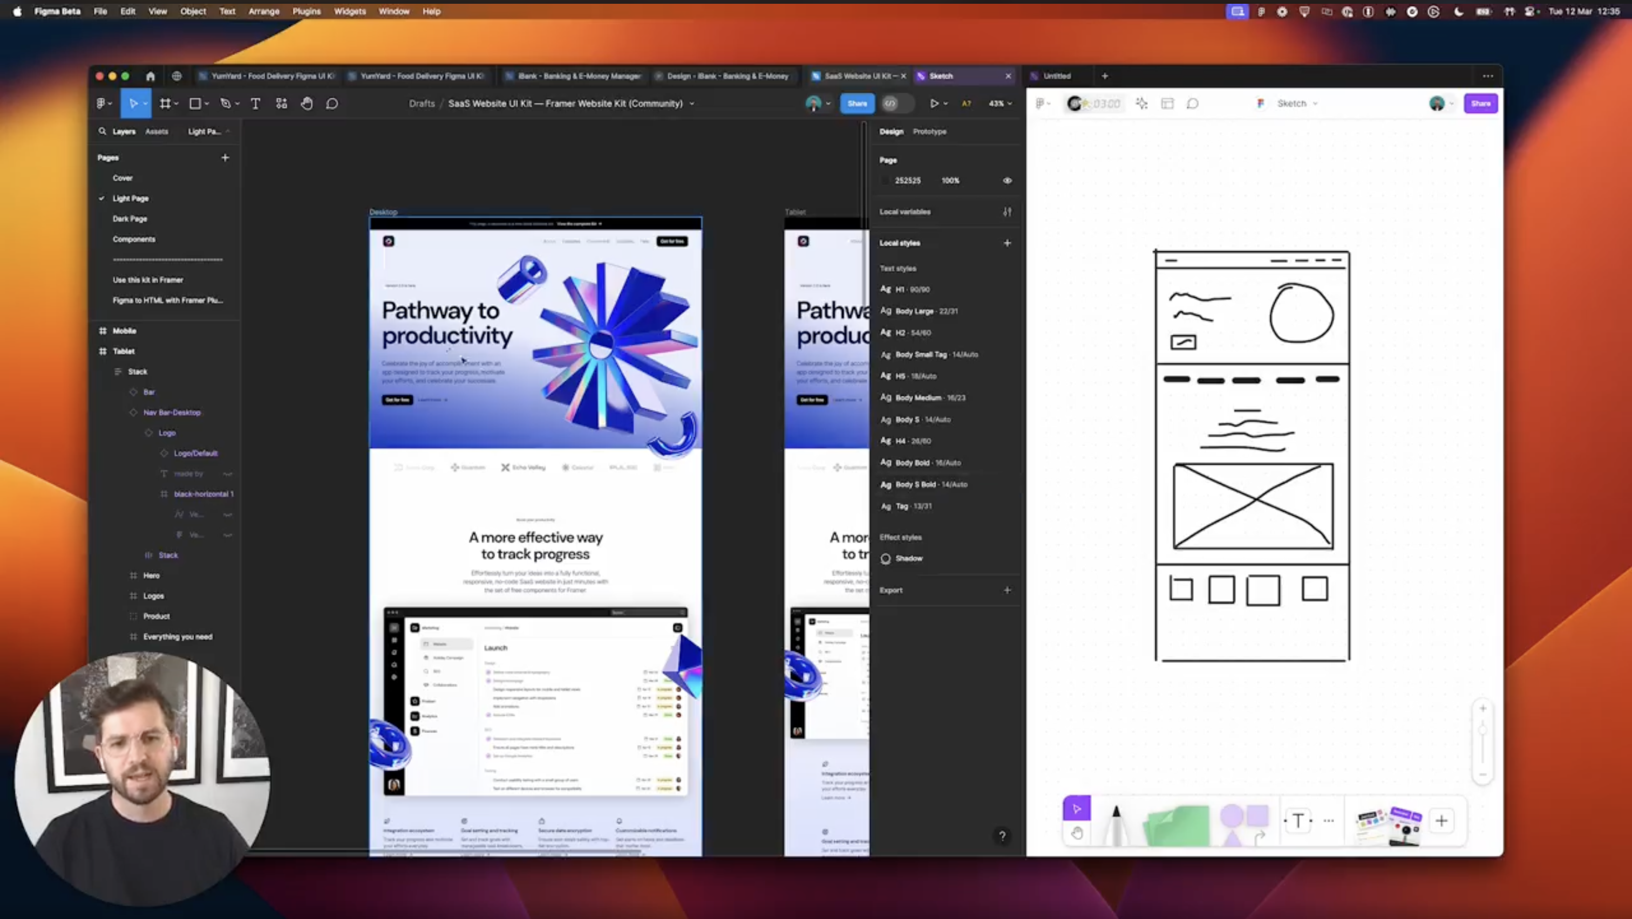Open the Plugins menu in menu bar
The height and width of the screenshot is (919, 1632).
(307, 11)
